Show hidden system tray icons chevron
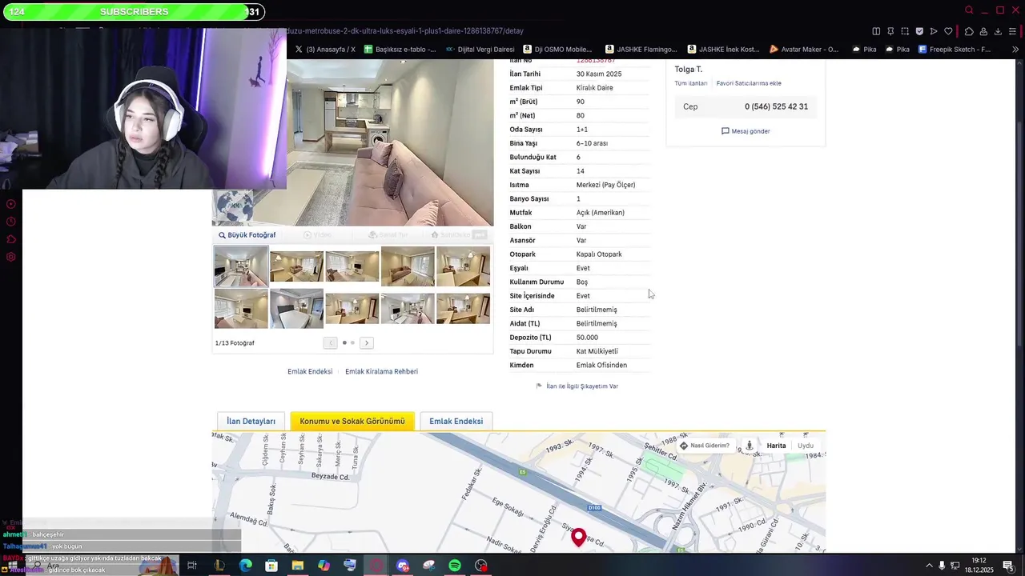1025x576 pixels. click(929, 566)
